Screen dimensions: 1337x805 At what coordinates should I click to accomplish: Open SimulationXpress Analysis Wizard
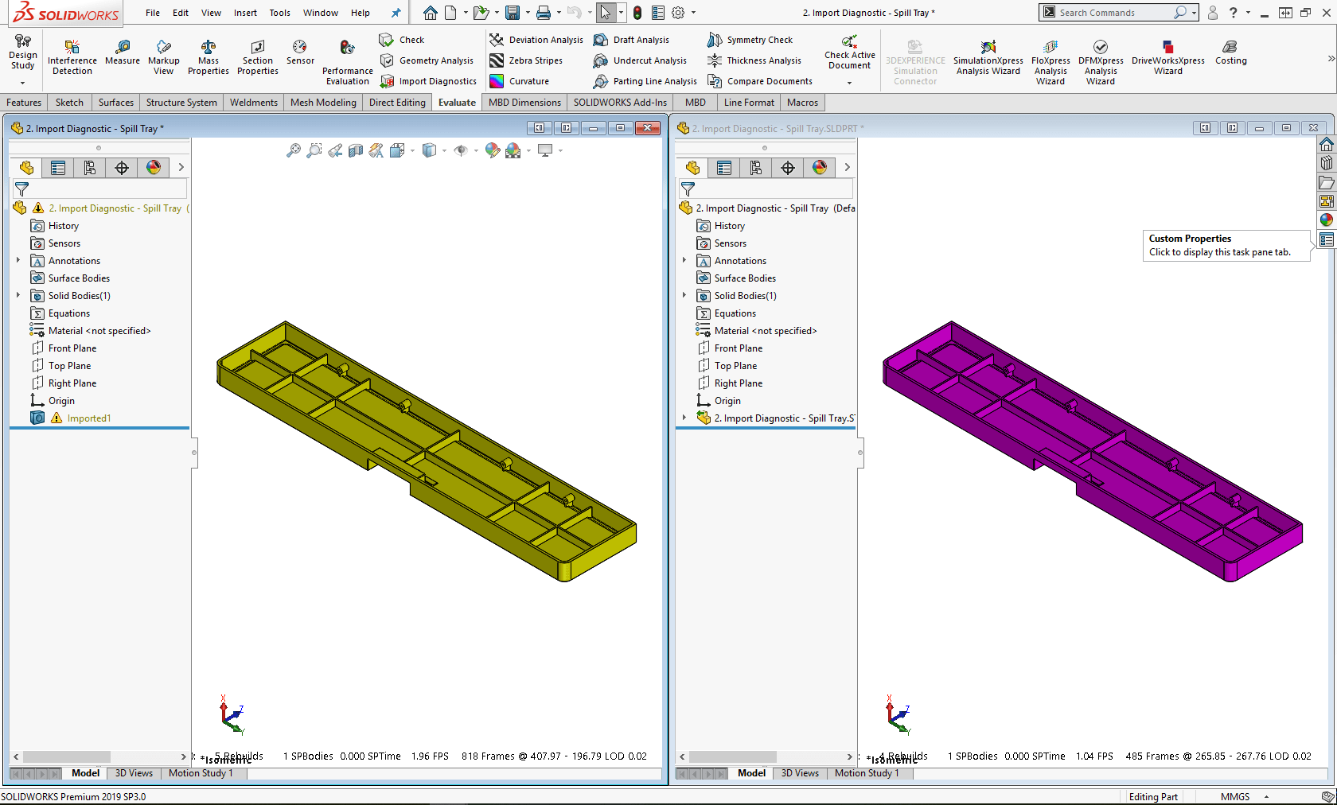(988, 57)
